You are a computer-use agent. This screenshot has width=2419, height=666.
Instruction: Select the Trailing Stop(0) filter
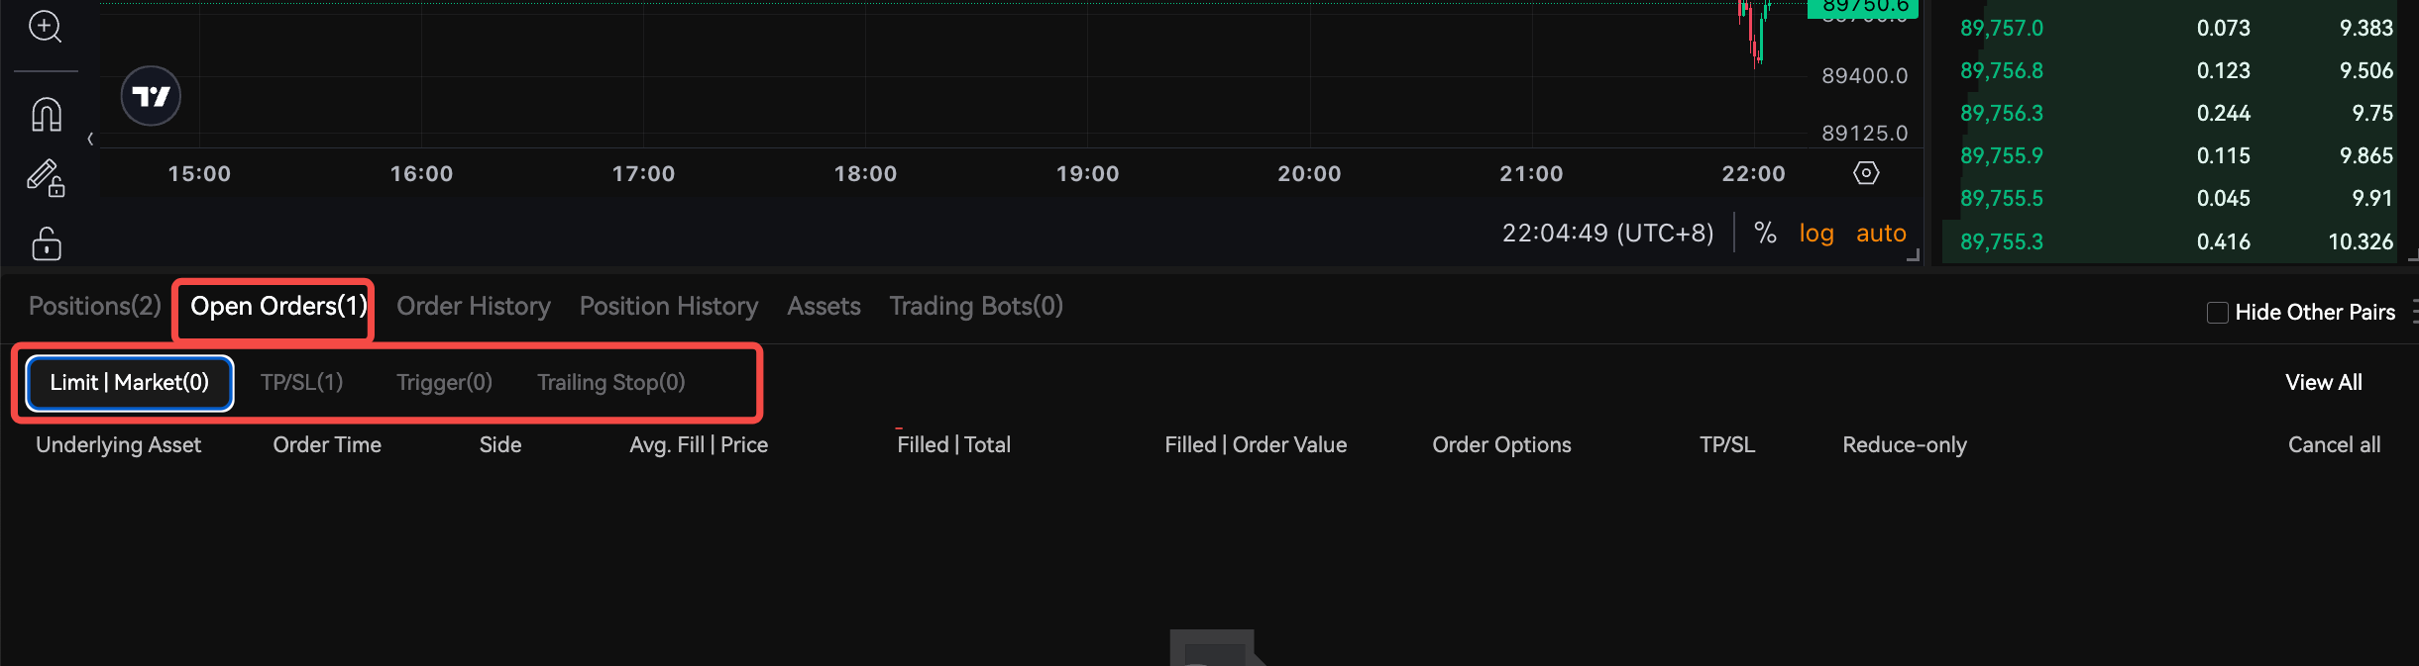click(x=611, y=382)
